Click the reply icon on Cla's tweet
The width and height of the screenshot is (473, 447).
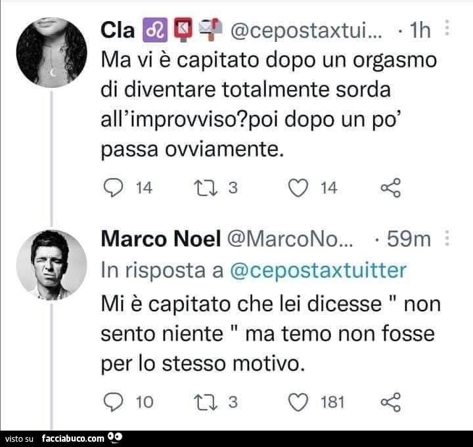(112, 188)
